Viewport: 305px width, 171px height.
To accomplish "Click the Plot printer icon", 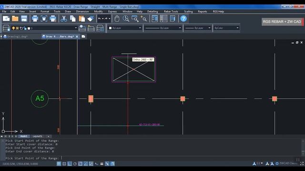I will (x=35, y=19).
